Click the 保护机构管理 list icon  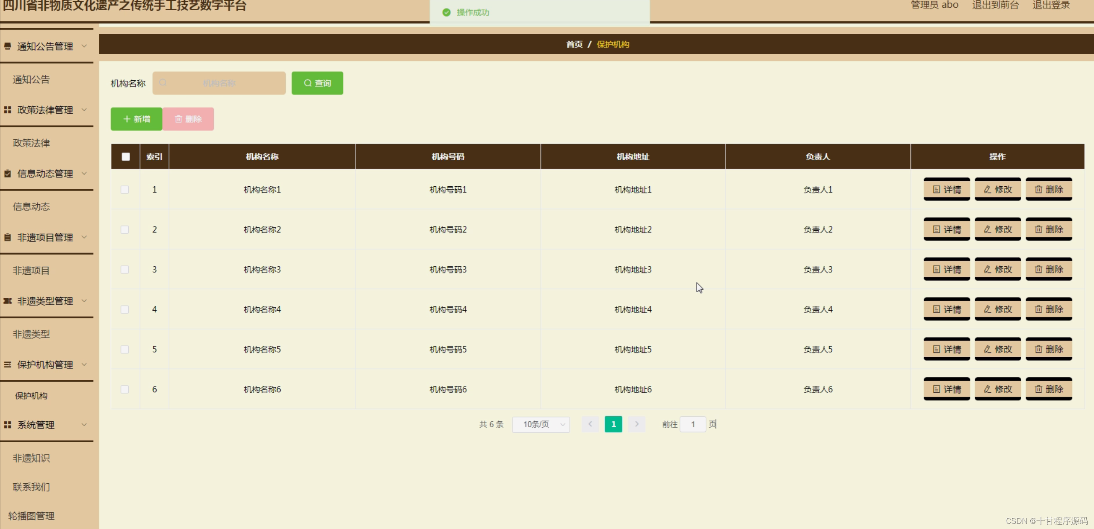point(8,364)
